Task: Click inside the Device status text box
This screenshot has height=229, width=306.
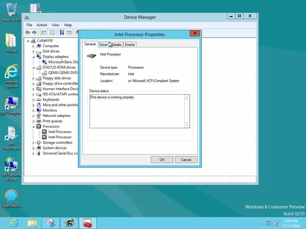Action: point(137,111)
